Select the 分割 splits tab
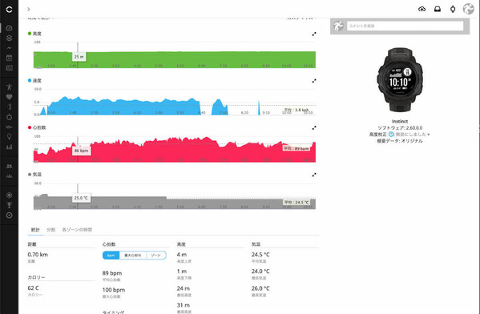This screenshot has height=314, width=480. pyautogui.click(x=51, y=230)
